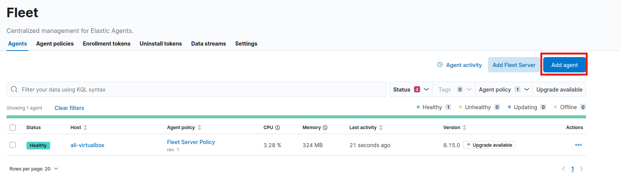Screen dimensions: 621x177
Task: Click the 3.28 % CPU value
Action: point(272,145)
